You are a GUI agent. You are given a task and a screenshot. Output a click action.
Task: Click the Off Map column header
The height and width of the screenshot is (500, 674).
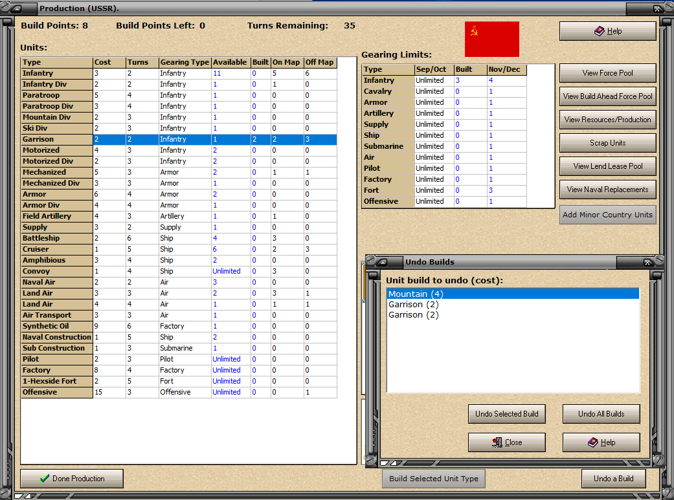coord(320,62)
